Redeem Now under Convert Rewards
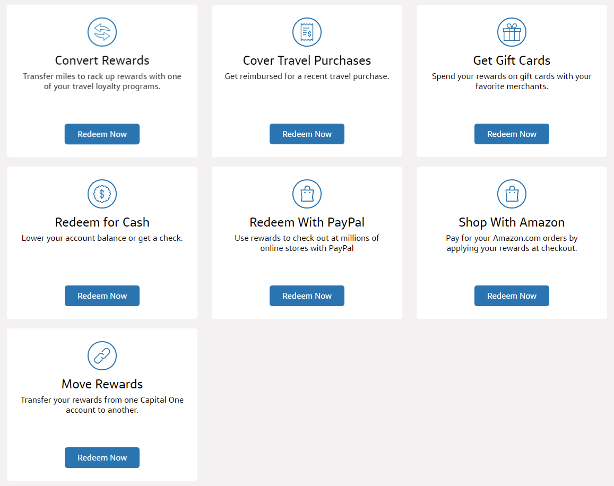Viewport: 614px width, 486px height. [x=102, y=134]
